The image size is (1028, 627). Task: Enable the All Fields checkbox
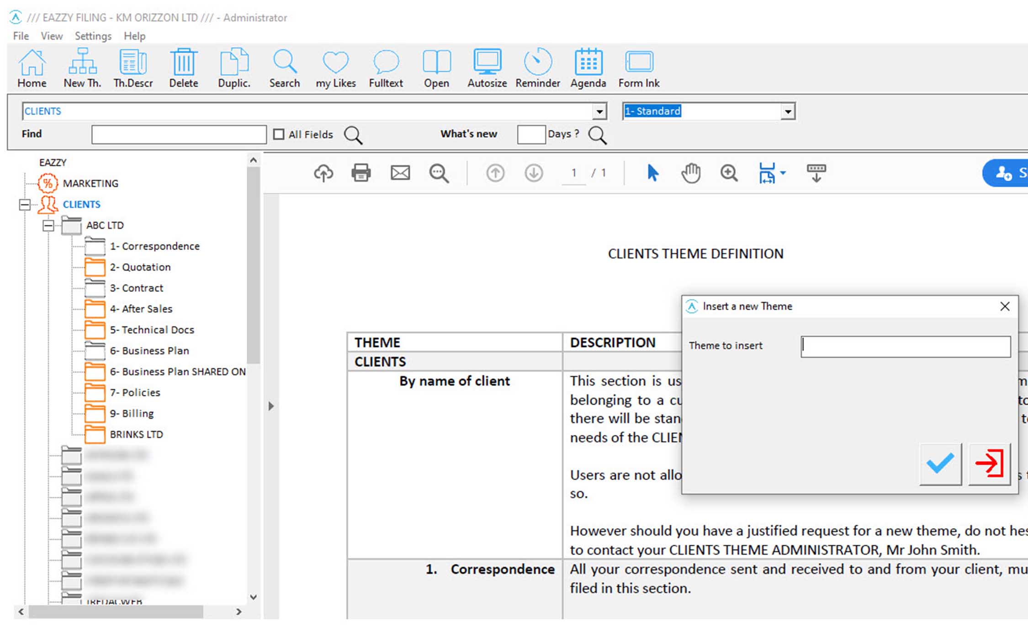click(x=279, y=134)
